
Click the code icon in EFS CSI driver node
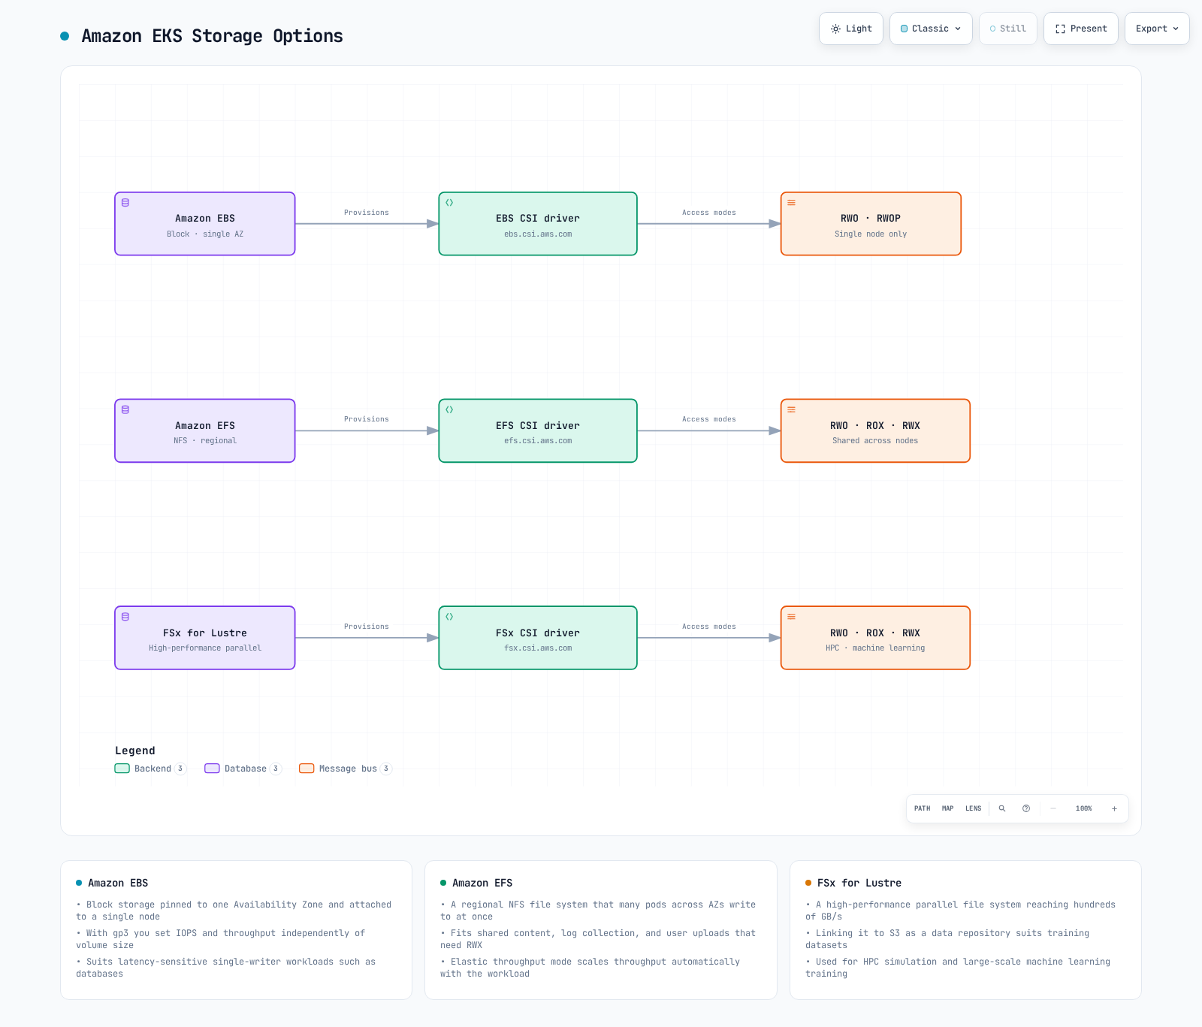[x=449, y=409]
